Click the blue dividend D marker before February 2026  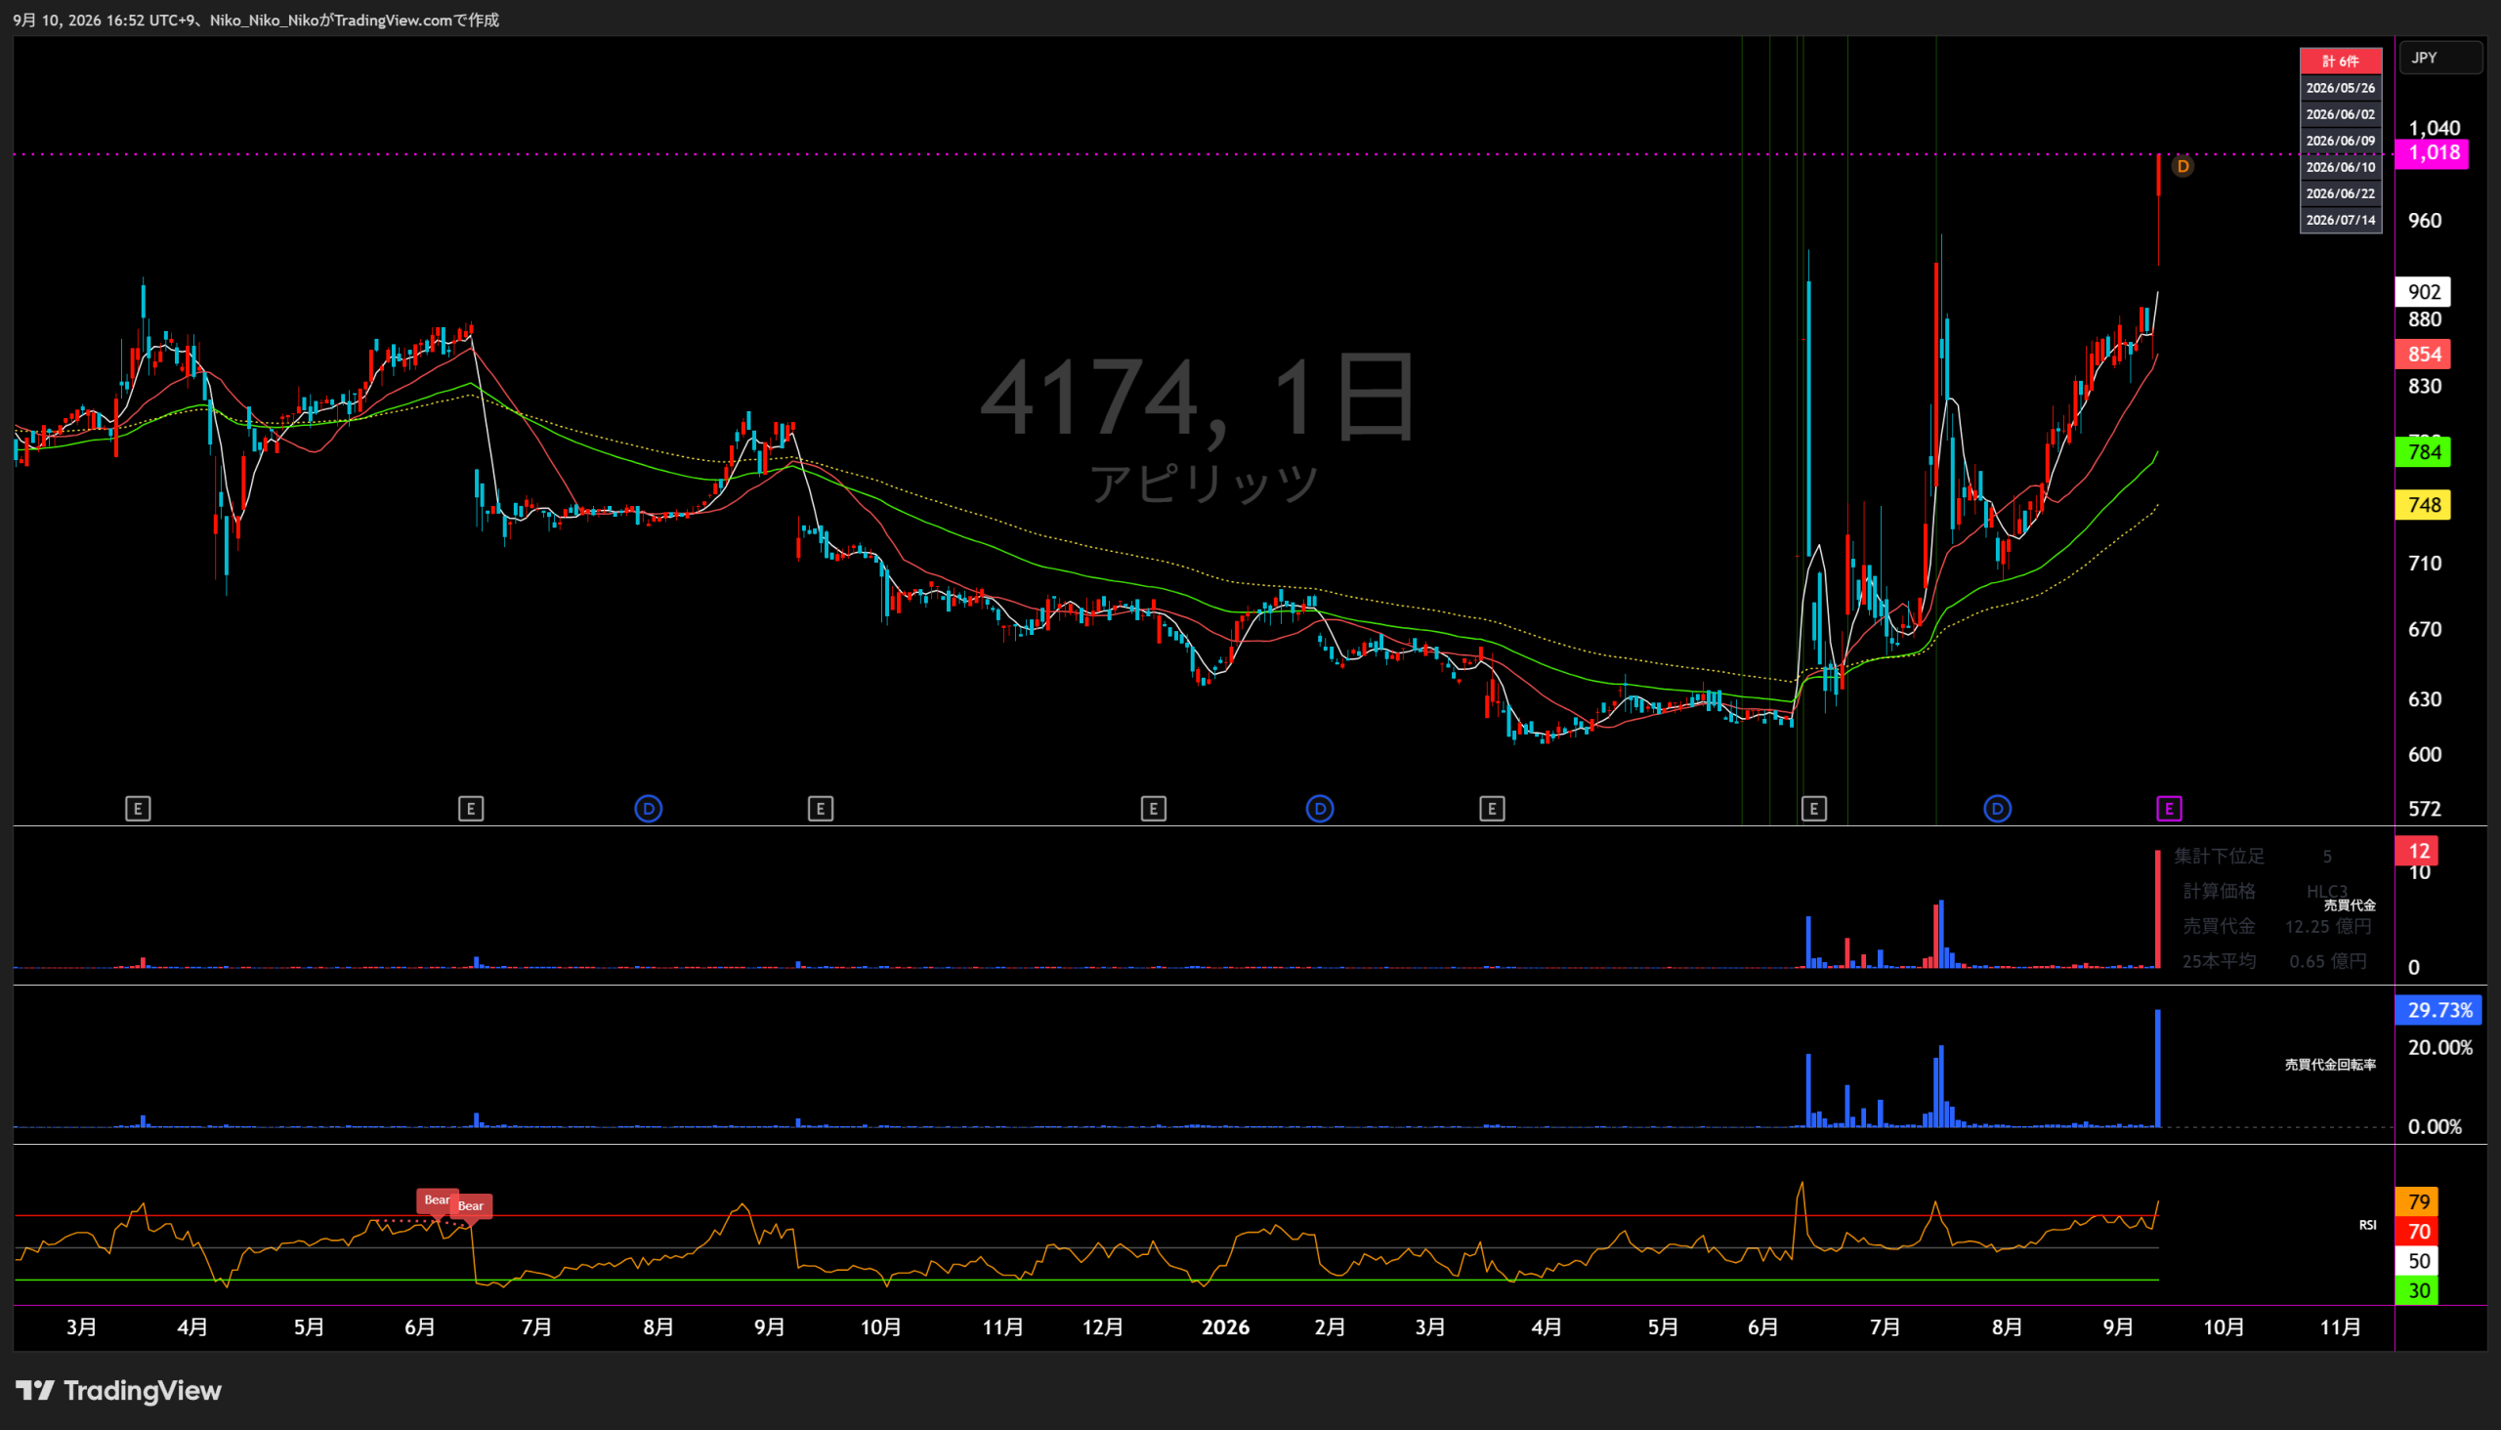[1319, 809]
